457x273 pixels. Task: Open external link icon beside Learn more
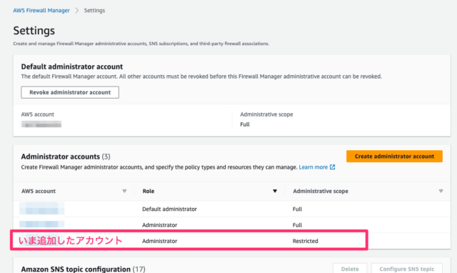(332, 167)
